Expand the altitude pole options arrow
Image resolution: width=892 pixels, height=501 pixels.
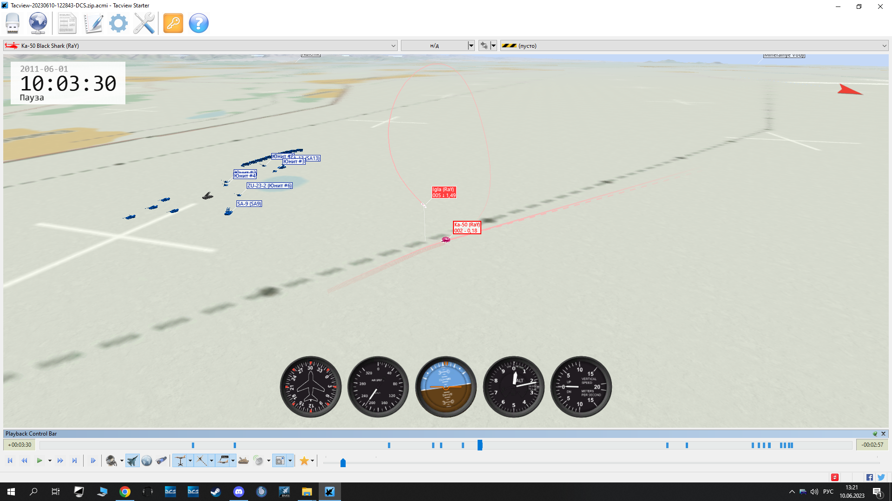point(190,461)
